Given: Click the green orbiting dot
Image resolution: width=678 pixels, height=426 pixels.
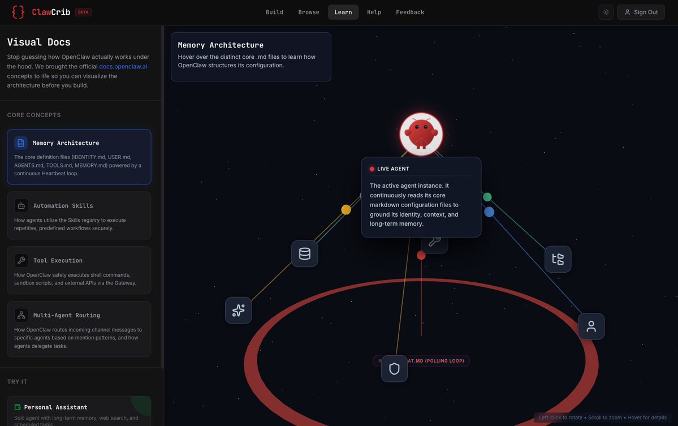Looking at the screenshot, I should pos(487,197).
